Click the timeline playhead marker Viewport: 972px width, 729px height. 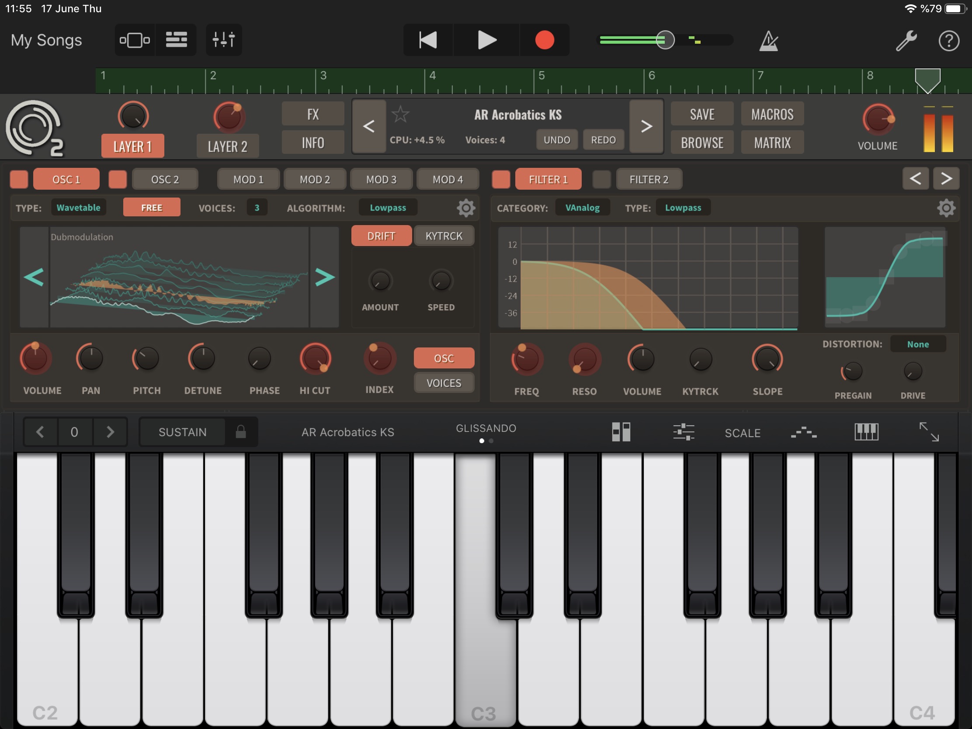tap(927, 80)
